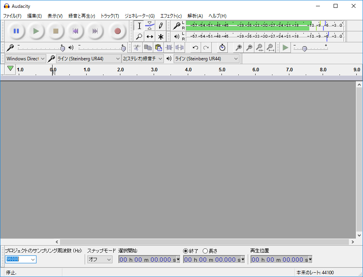Click the Pause transport button
The image size is (363, 277).
16,31
